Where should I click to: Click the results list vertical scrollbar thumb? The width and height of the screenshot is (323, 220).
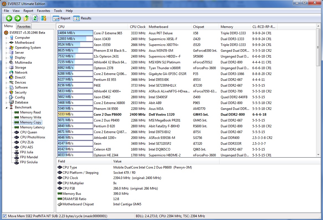[x=318, y=47]
